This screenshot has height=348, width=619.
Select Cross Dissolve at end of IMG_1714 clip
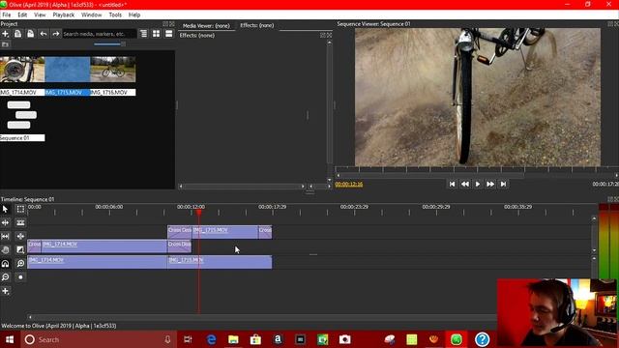[179, 246]
